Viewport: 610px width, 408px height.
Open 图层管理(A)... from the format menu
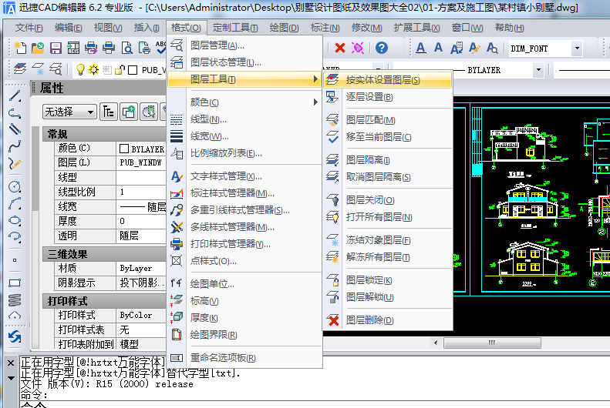click(244, 45)
